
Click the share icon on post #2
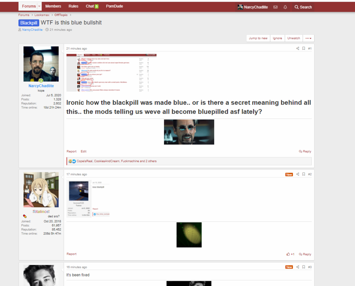297,175
